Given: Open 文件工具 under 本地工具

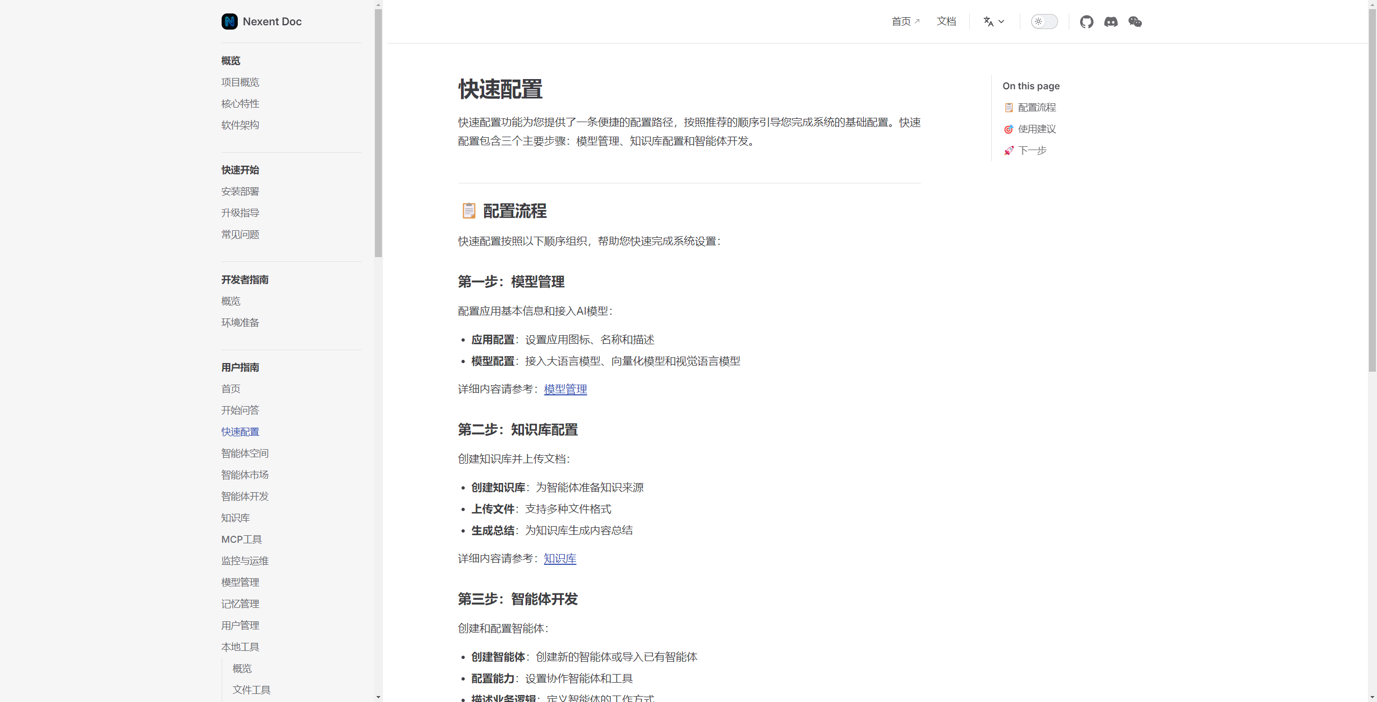Looking at the screenshot, I should point(251,690).
